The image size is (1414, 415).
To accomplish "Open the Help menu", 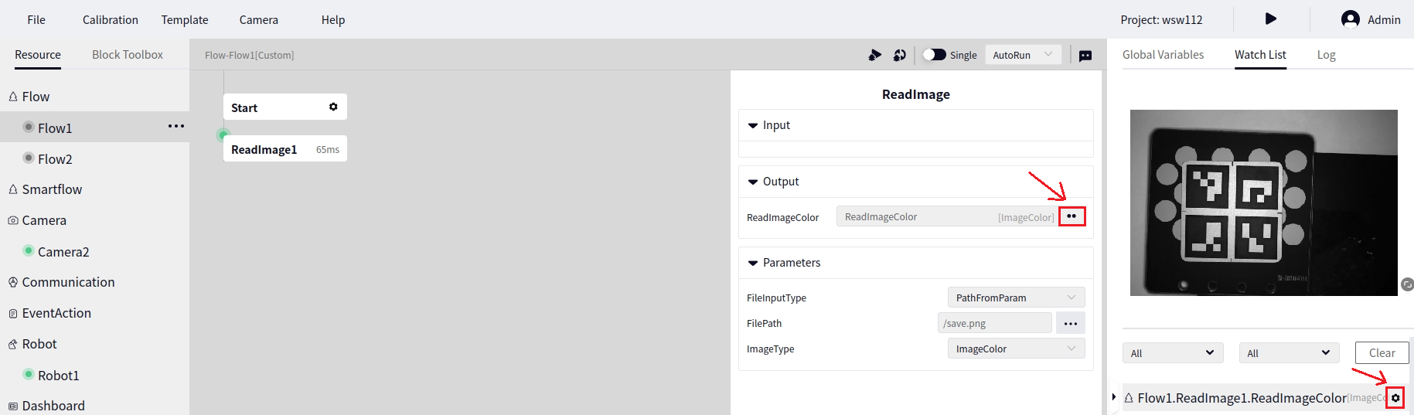I will point(333,20).
